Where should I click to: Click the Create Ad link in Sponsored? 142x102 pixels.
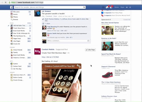click(x=127, y=20)
